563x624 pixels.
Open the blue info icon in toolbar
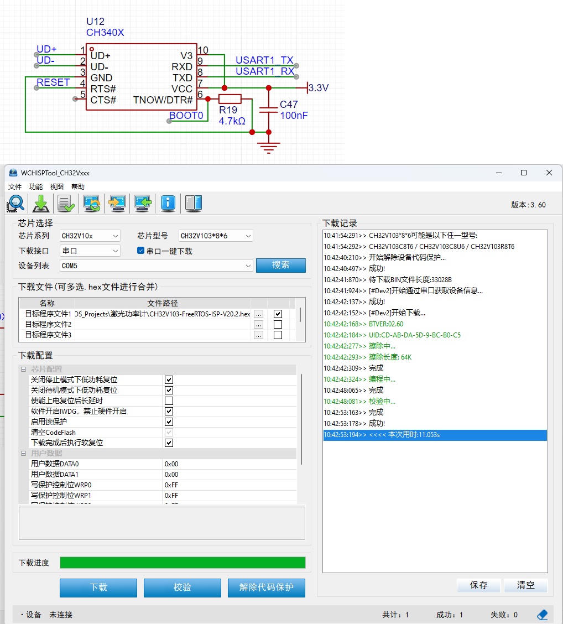point(168,204)
